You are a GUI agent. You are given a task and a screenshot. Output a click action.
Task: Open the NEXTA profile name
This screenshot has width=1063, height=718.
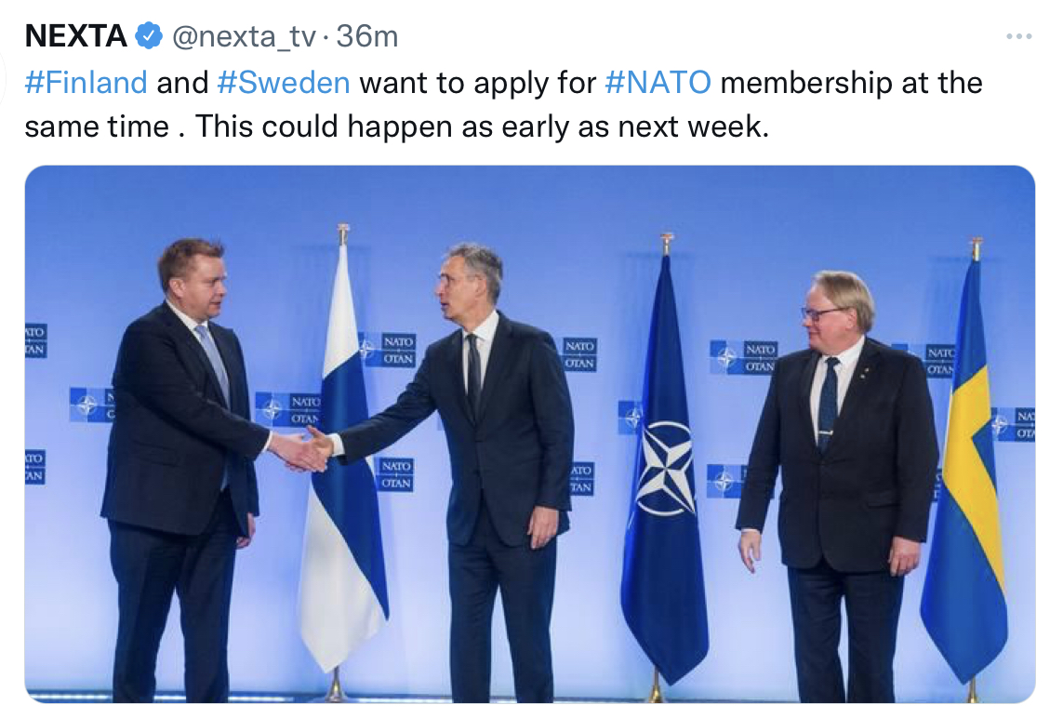tap(75, 36)
